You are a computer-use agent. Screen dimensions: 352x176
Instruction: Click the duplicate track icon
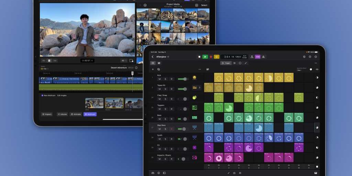(x=159, y=69)
